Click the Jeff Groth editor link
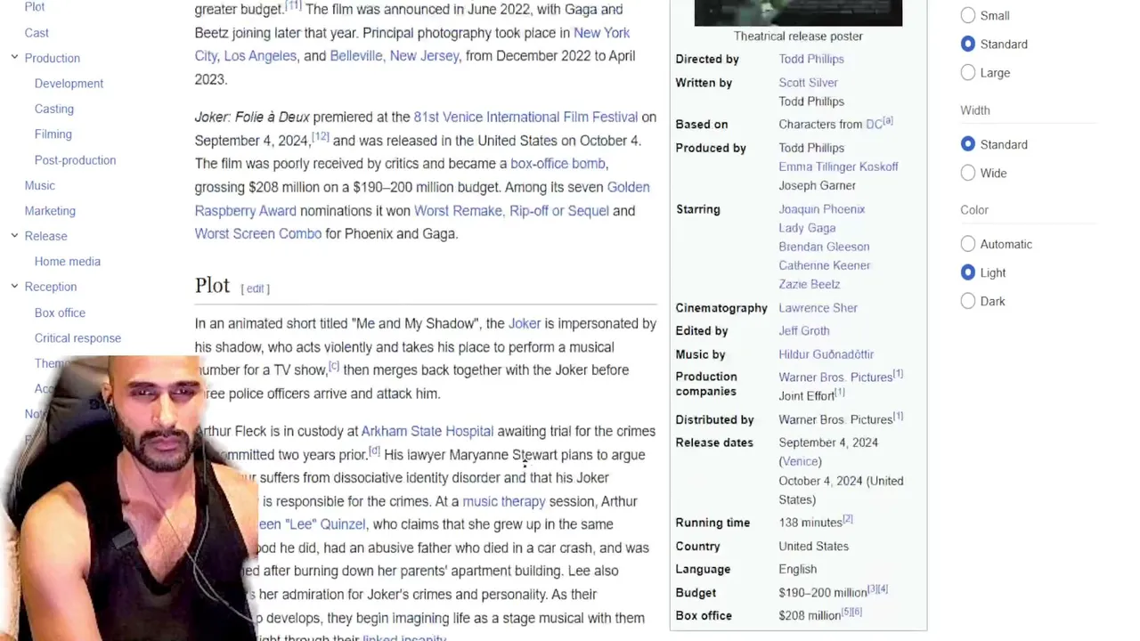Image resolution: width=1140 pixels, height=641 pixels. (x=804, y=331)
